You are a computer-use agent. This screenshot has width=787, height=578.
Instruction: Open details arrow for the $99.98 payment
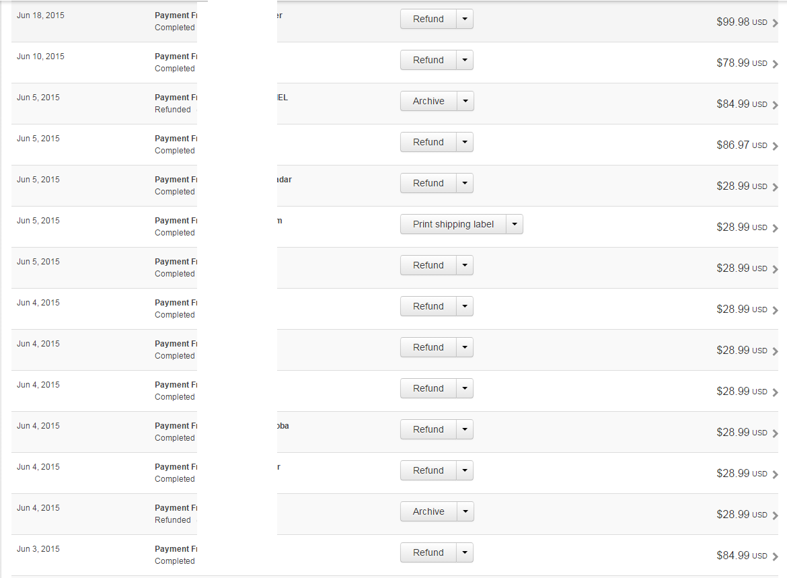776,23
